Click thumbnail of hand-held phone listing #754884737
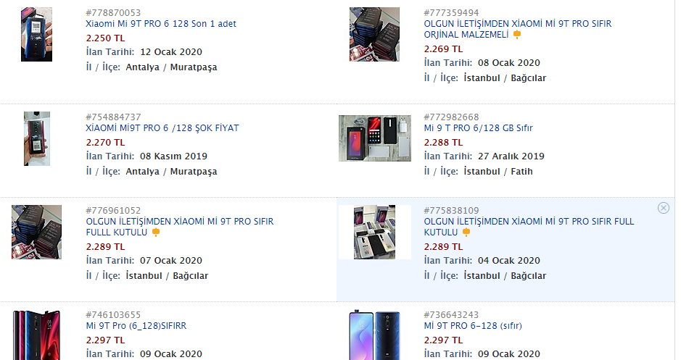Screen dimensions: 681x360 [x=37, y=139]
